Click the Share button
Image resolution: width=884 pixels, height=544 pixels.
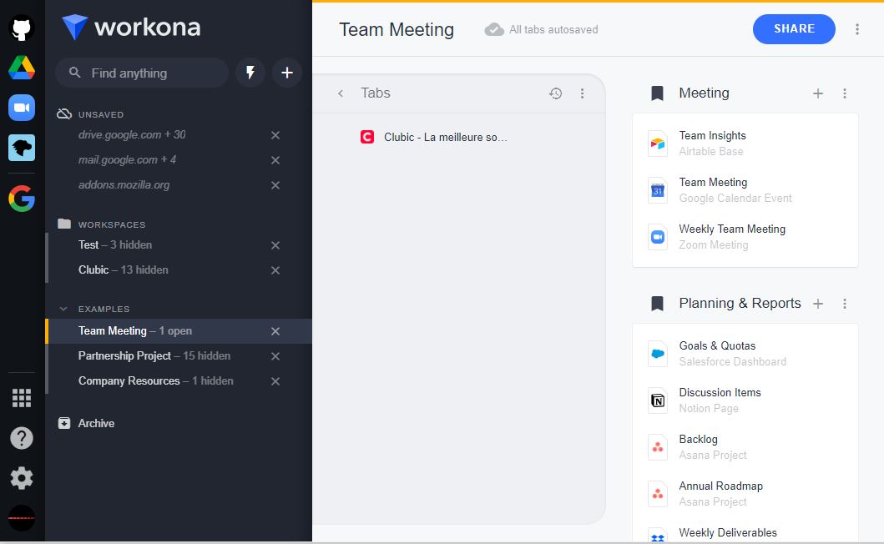coord(794,28)
